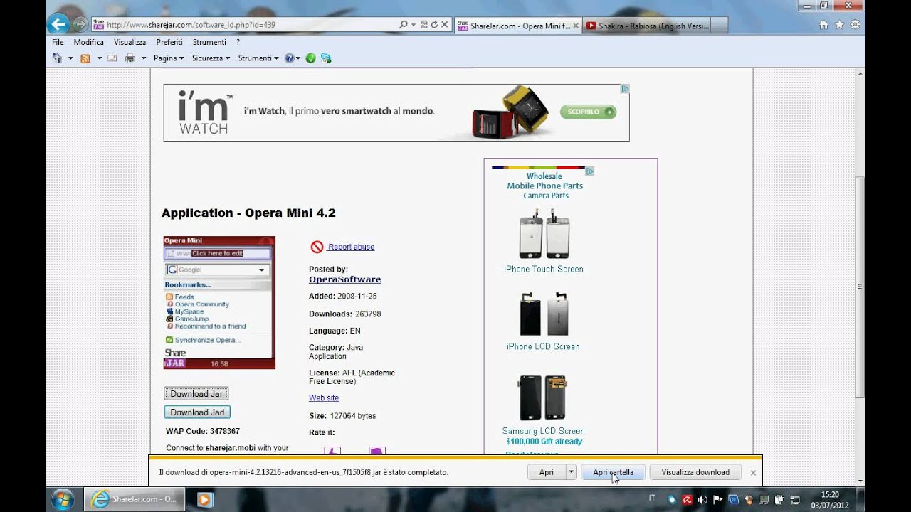Expand the Help icon dropdown arrow

[x=298, y=58]
